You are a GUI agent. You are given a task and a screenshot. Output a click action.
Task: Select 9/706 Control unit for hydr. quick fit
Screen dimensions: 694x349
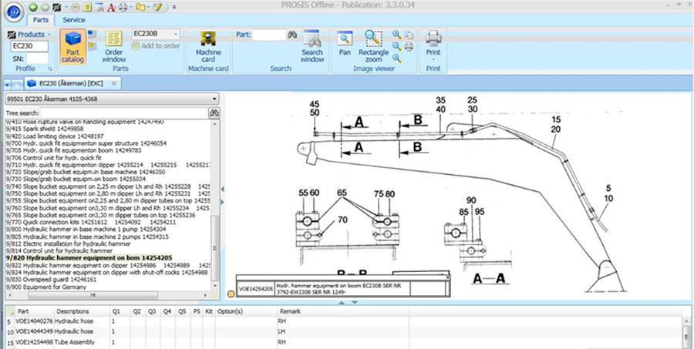[x=54, y=157]
